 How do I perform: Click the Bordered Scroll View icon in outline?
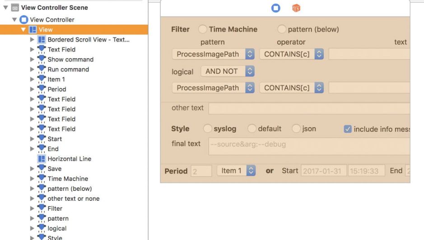42,40
